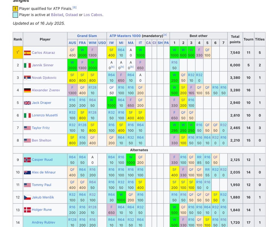Open Alexander Zverev player page

pos(46,90)
